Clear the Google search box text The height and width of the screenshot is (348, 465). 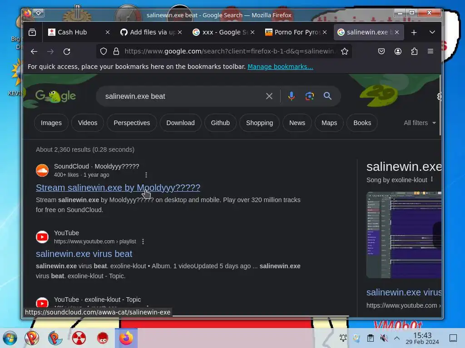[269, 96]
